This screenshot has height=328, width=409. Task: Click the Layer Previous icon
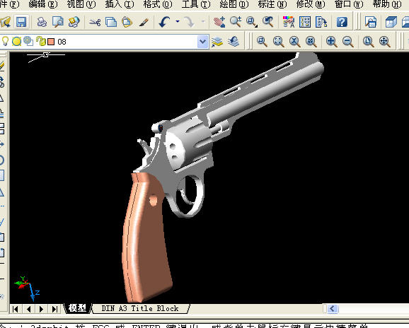pos(234,42)
